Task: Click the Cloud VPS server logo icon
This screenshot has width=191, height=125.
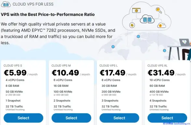Action: pyautogui.click(x=6, y=5)
